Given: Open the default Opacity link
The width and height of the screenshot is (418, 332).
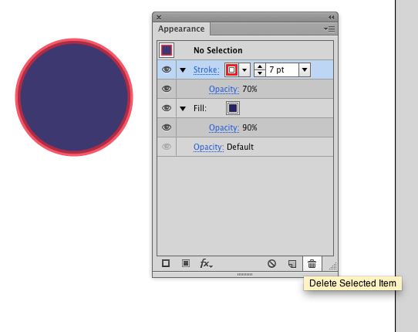Looking at the screenshot, I should tap(208, 147).
